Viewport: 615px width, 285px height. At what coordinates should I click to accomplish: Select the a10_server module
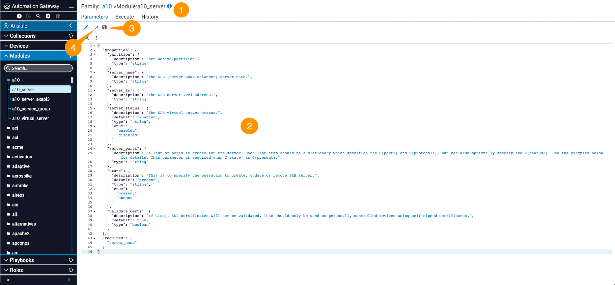coord(40,90)
